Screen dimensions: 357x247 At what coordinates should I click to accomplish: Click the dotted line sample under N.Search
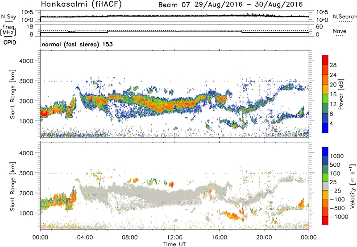345,21
